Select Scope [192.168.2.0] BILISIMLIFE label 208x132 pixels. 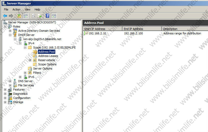(x=55, y=47)
